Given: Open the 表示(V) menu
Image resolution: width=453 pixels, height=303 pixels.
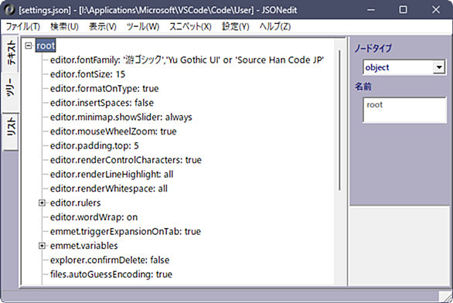Looking at the screenshot, I should pos(103,26).
